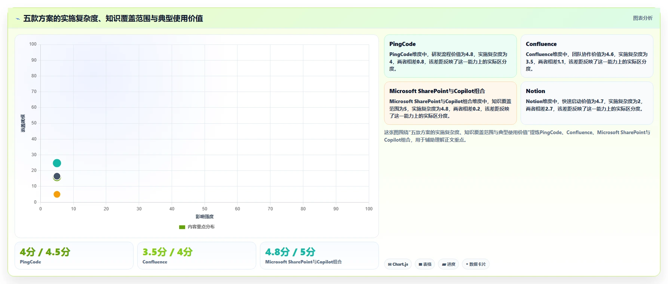Click the orange bubble point in the chart
Viewport: 668px width, 284px height.
point(57,194)
